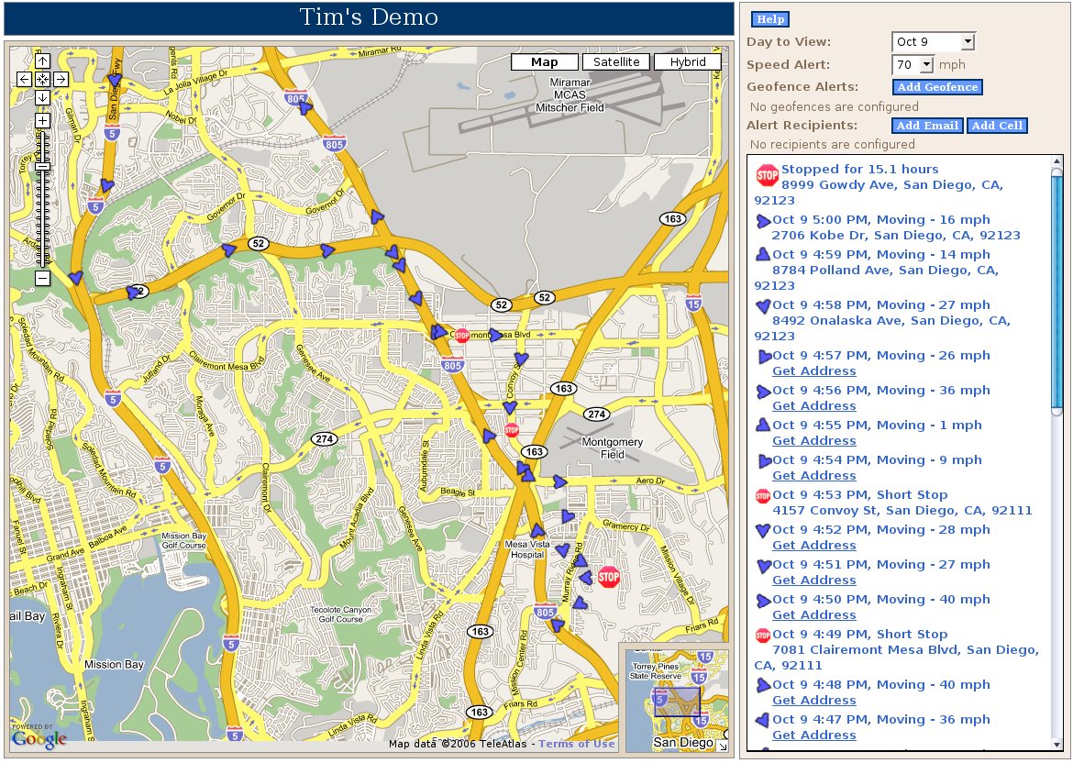Screen dimensions: 1073x763
Task: Click Get Address under 4:47 PM entry
Action: click(813, 735)
